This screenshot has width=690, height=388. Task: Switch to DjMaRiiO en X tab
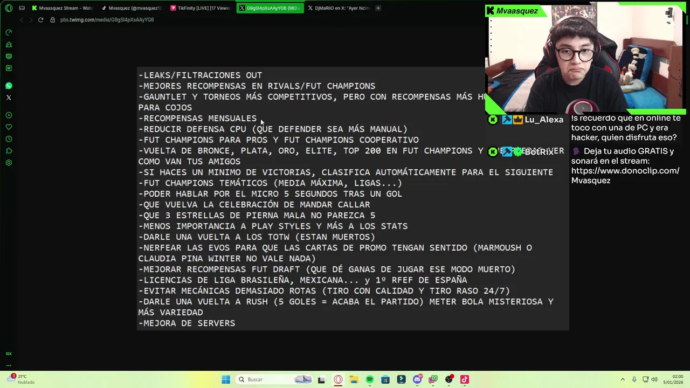[x=339, y=8]
